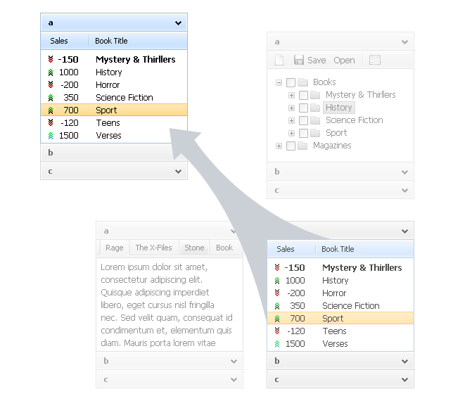The width and height of the screenshot is (472, 408).
Task: Click the form view icon after Open
Action: 375,60
